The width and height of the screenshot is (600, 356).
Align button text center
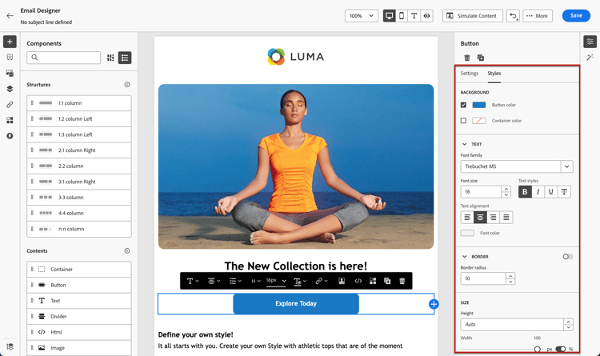(x=480, y=218)
